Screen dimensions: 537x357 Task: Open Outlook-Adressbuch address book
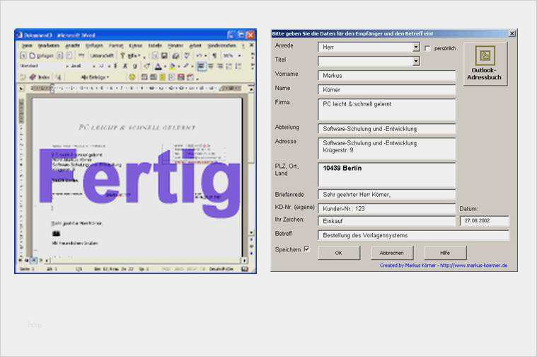tap(485, 64)
